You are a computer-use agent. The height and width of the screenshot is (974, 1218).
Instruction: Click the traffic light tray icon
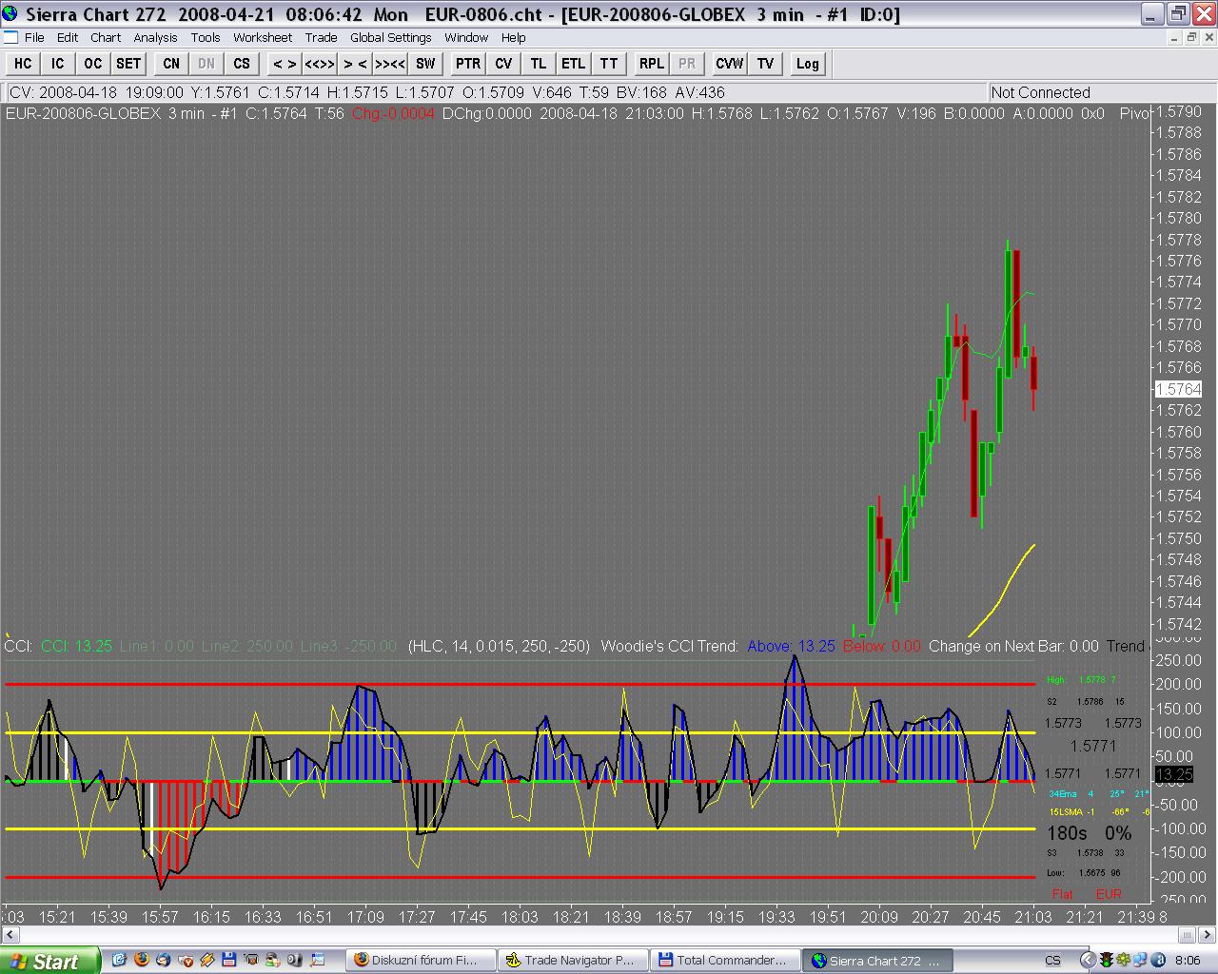[1109, 960]
